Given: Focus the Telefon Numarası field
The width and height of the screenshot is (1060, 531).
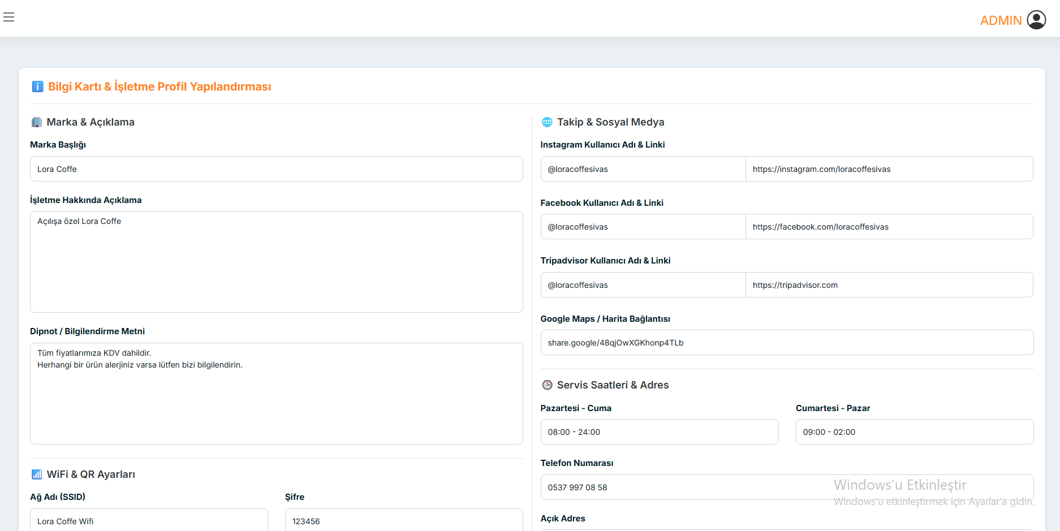Looking at the screenshot, I should (x=787, y=487).
